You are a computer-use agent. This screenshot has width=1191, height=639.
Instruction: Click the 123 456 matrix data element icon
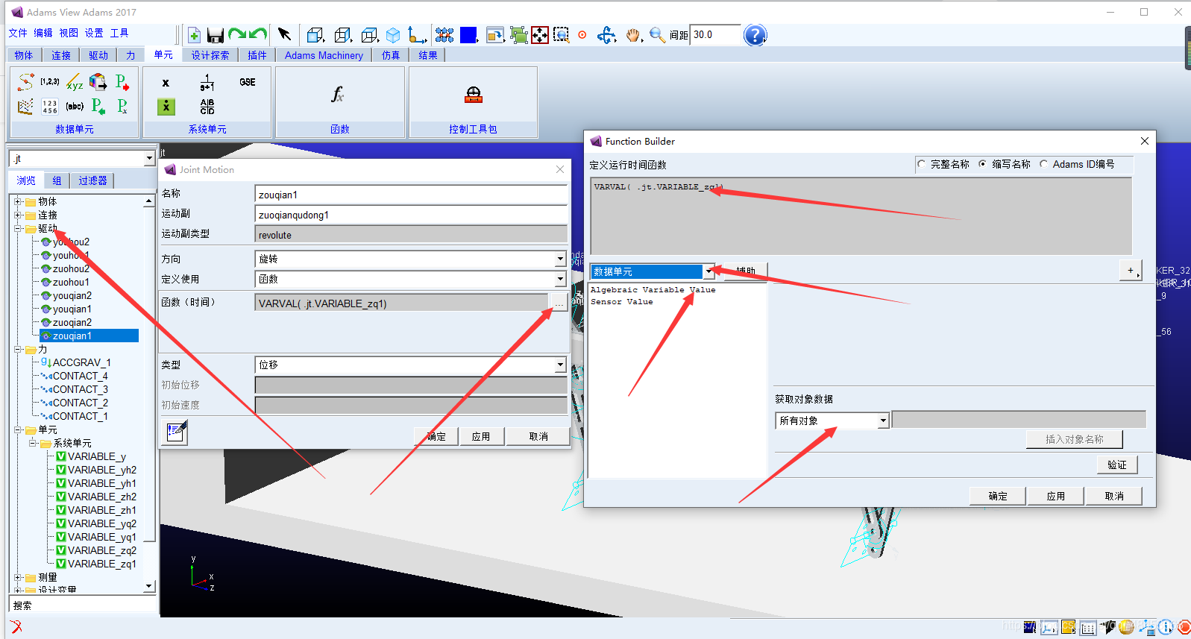[50, 107]
